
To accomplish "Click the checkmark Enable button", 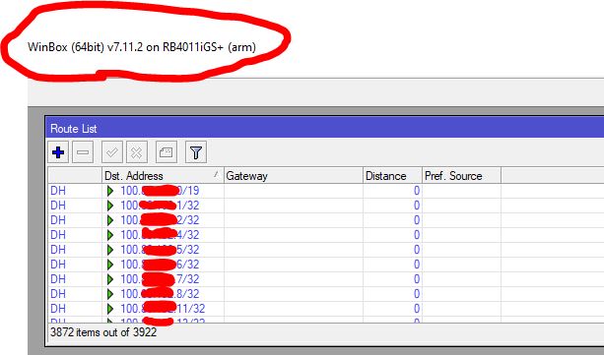I will click(x=112, y=152).
